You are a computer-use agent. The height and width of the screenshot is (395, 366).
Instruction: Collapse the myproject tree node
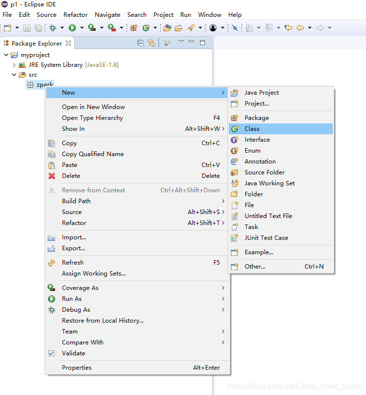(x=6, y=55)
